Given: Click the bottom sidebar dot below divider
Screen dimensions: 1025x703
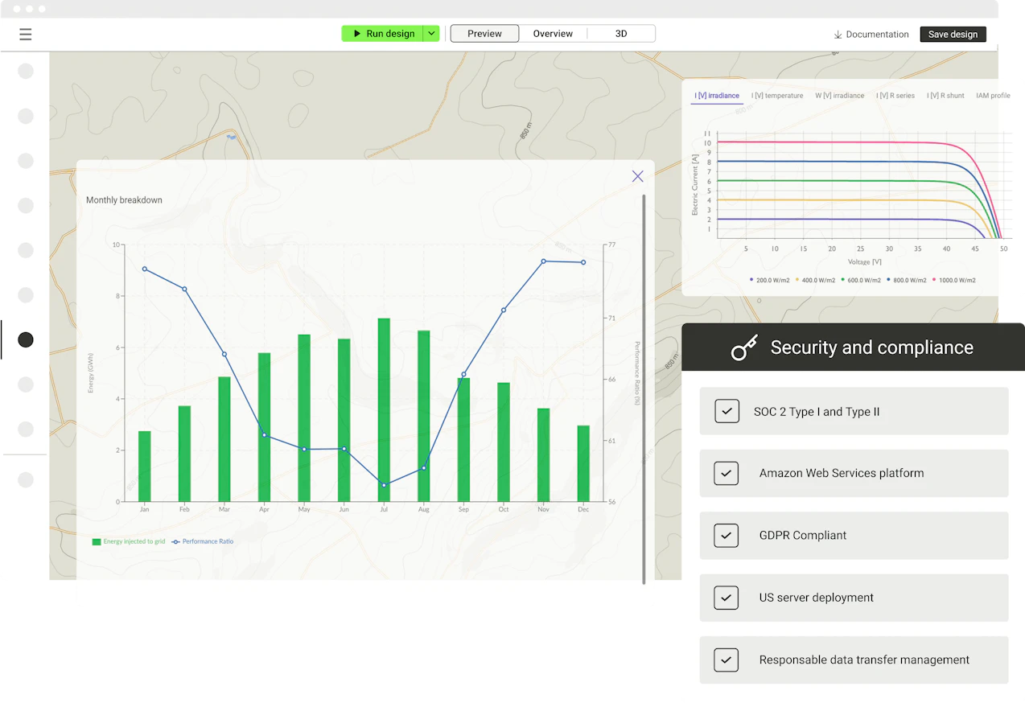Looking at the screenshot, I should point(26,480).
